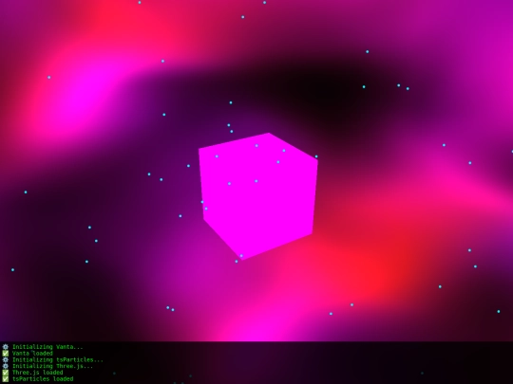This screenshot has width=513, height=384.
Task: Click checkmark icon beside 'Three.js loaded'
Action: 6,373
